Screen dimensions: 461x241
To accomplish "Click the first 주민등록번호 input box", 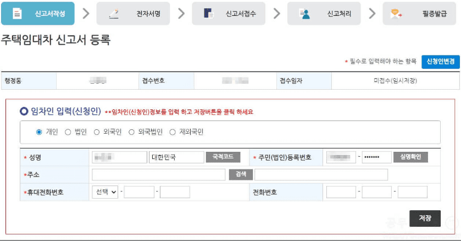I will tap(341, 157).
